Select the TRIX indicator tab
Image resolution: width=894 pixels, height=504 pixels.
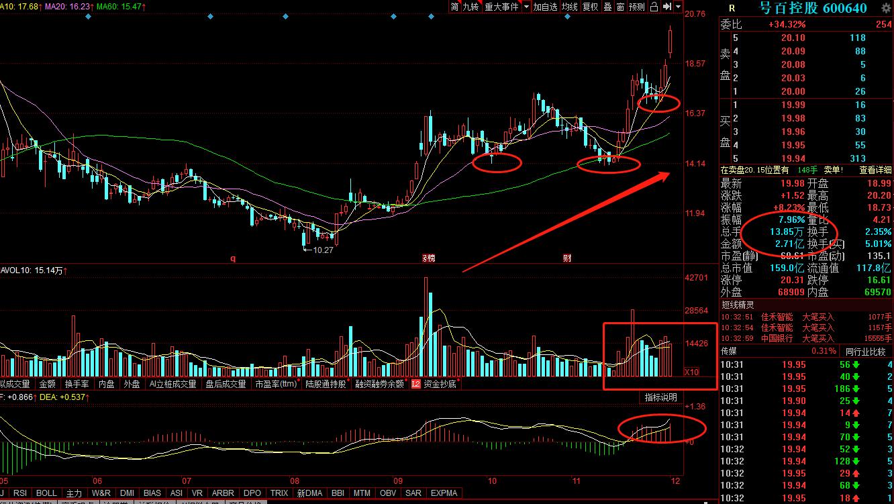[279, 493]
